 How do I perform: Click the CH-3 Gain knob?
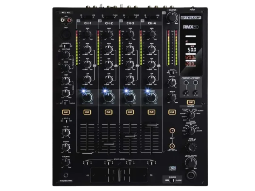point(130,34)
